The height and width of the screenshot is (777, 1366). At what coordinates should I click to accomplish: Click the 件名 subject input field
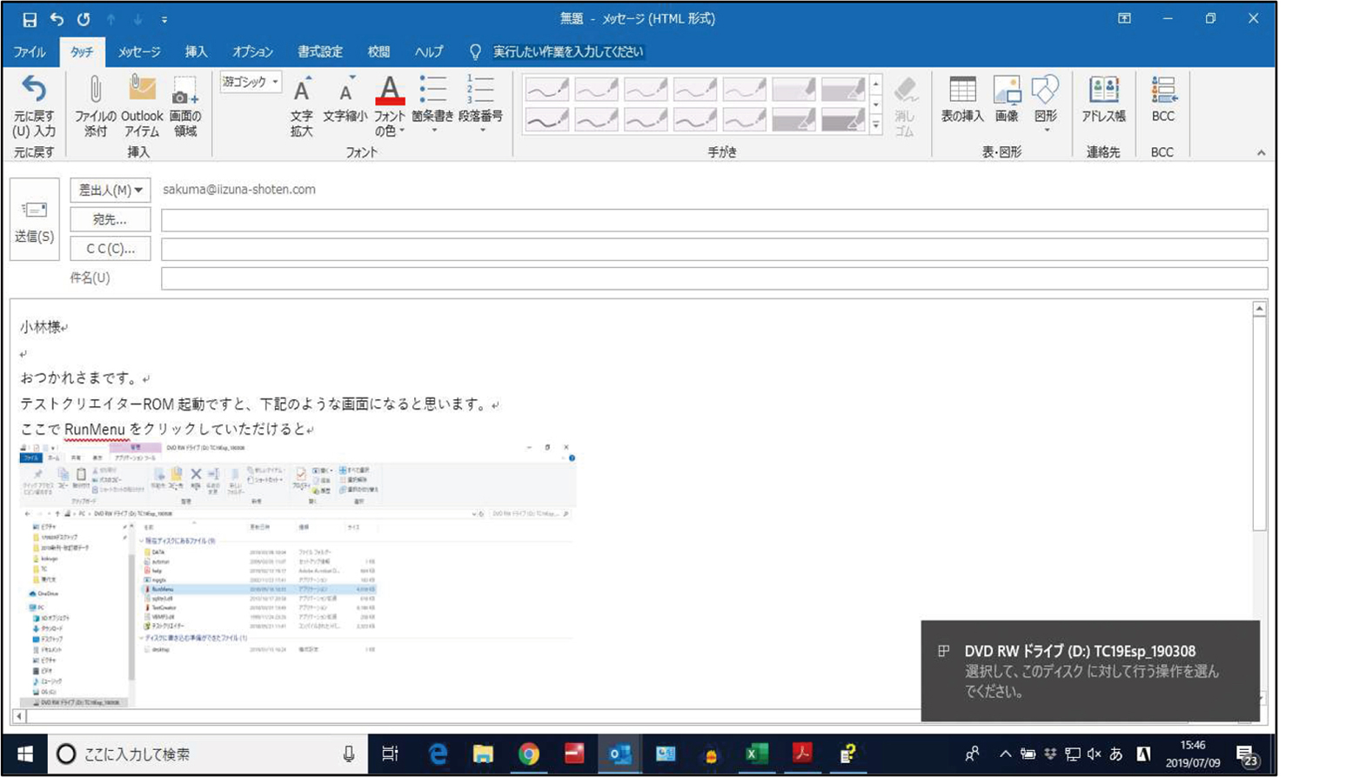click(713, 278)
